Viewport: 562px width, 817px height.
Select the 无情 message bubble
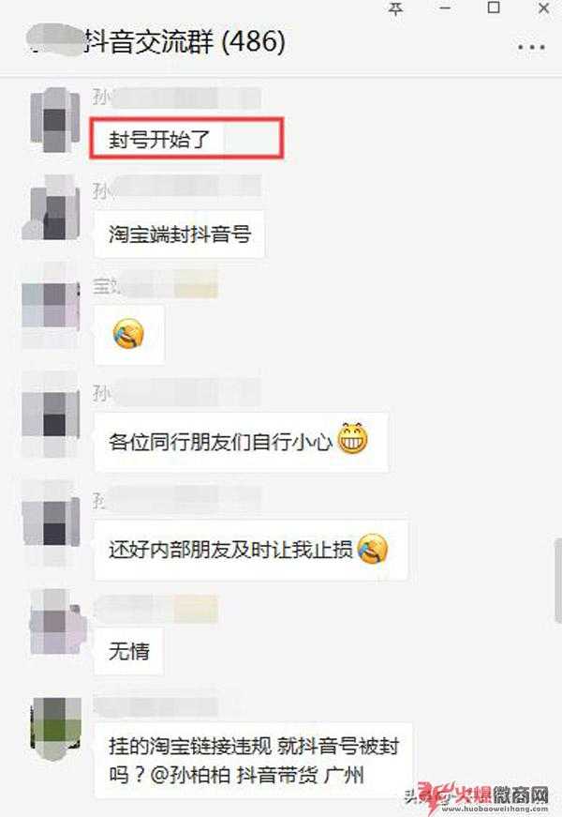click(x=128, y=651)
